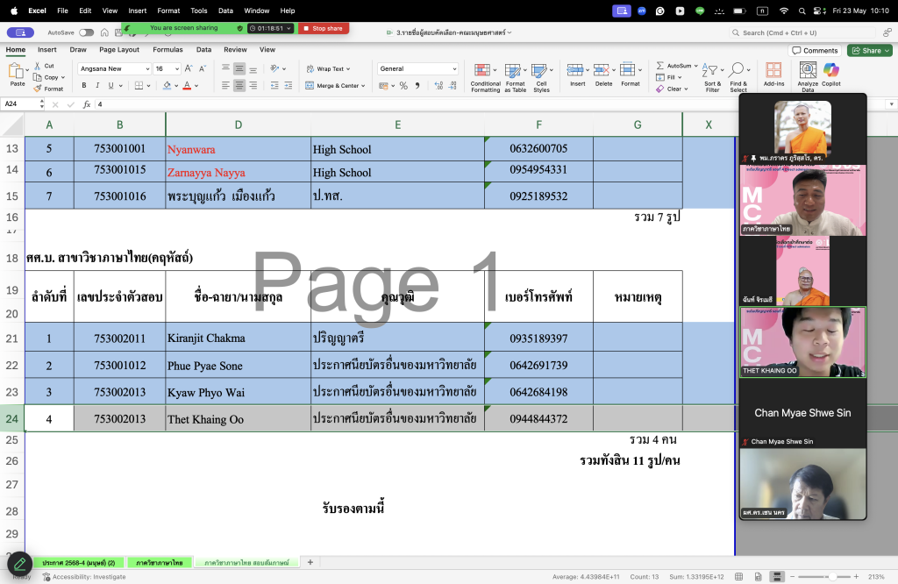Click the Format painter brush icon

click(38, 89)
